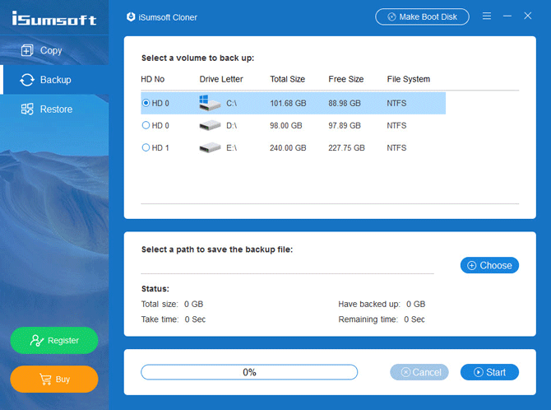Open the Copy section in sidebar
The image size is (551, 410).
[54, 50]
